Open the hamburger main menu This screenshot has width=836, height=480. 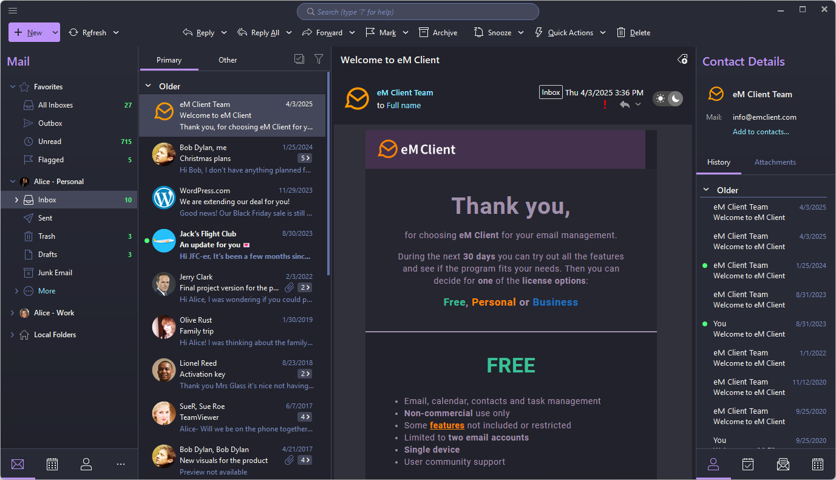13,10
